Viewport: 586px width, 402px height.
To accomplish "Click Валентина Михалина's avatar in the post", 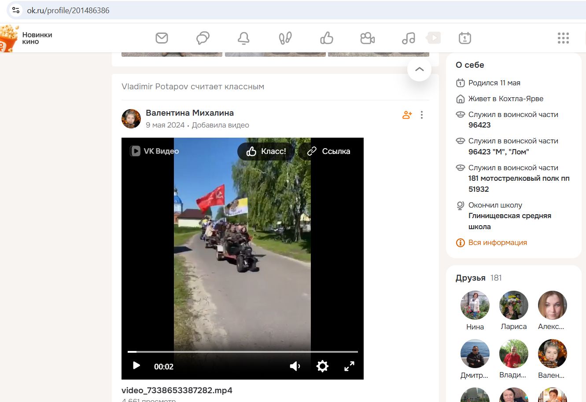I will point(131,119).
